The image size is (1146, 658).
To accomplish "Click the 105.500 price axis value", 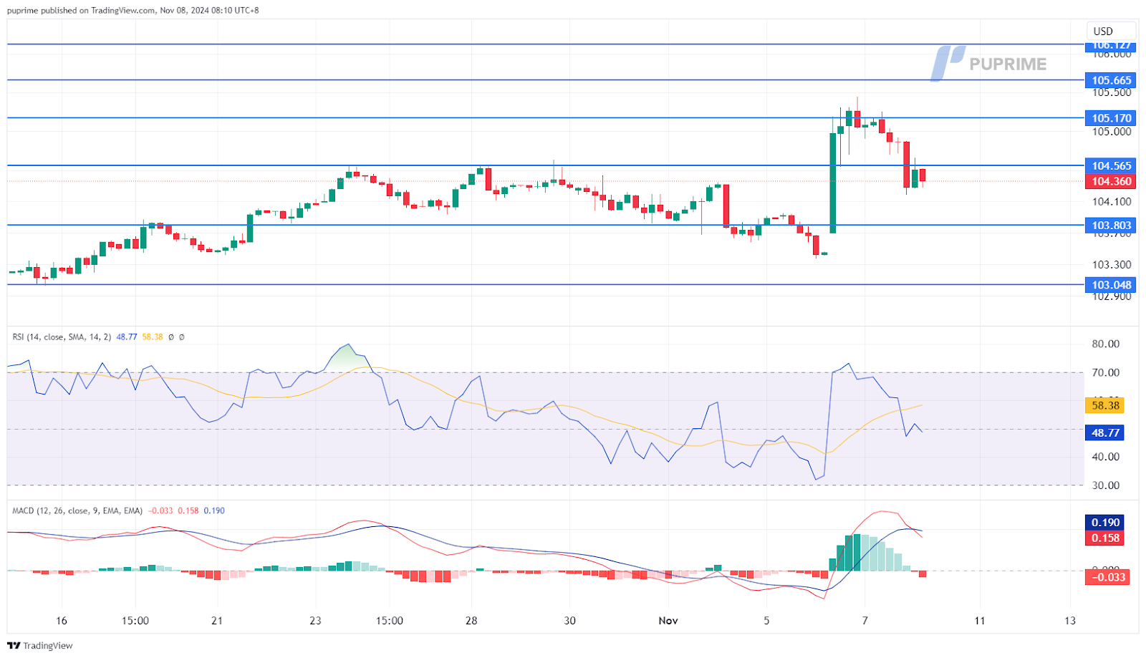I will (x=1112, y=93).
